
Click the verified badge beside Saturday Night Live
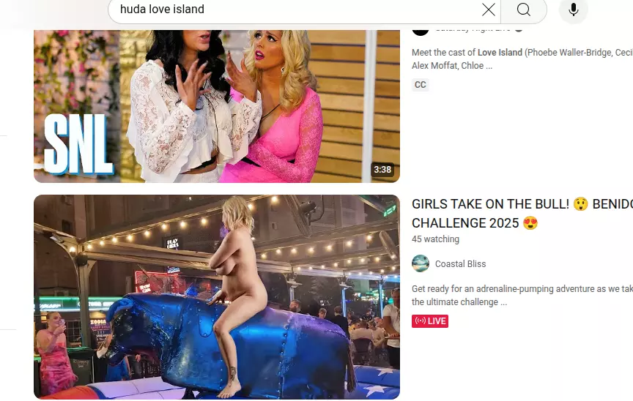tap(519, 30)
